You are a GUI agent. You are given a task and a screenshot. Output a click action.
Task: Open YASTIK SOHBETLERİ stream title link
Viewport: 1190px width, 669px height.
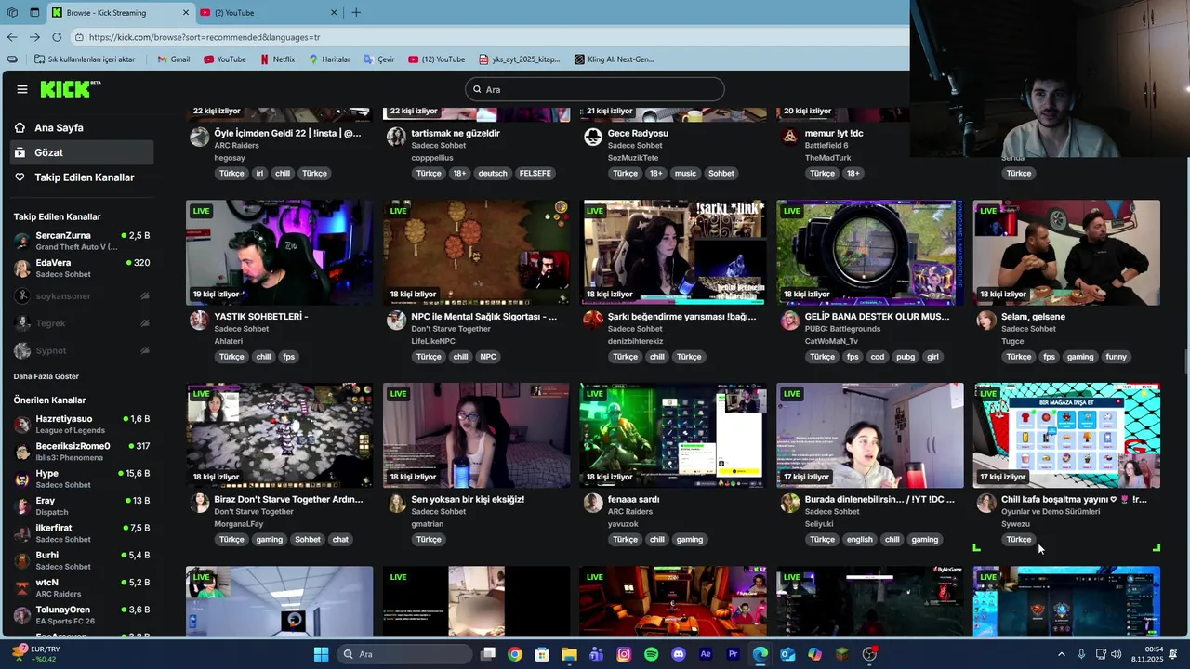coord(260,317)
